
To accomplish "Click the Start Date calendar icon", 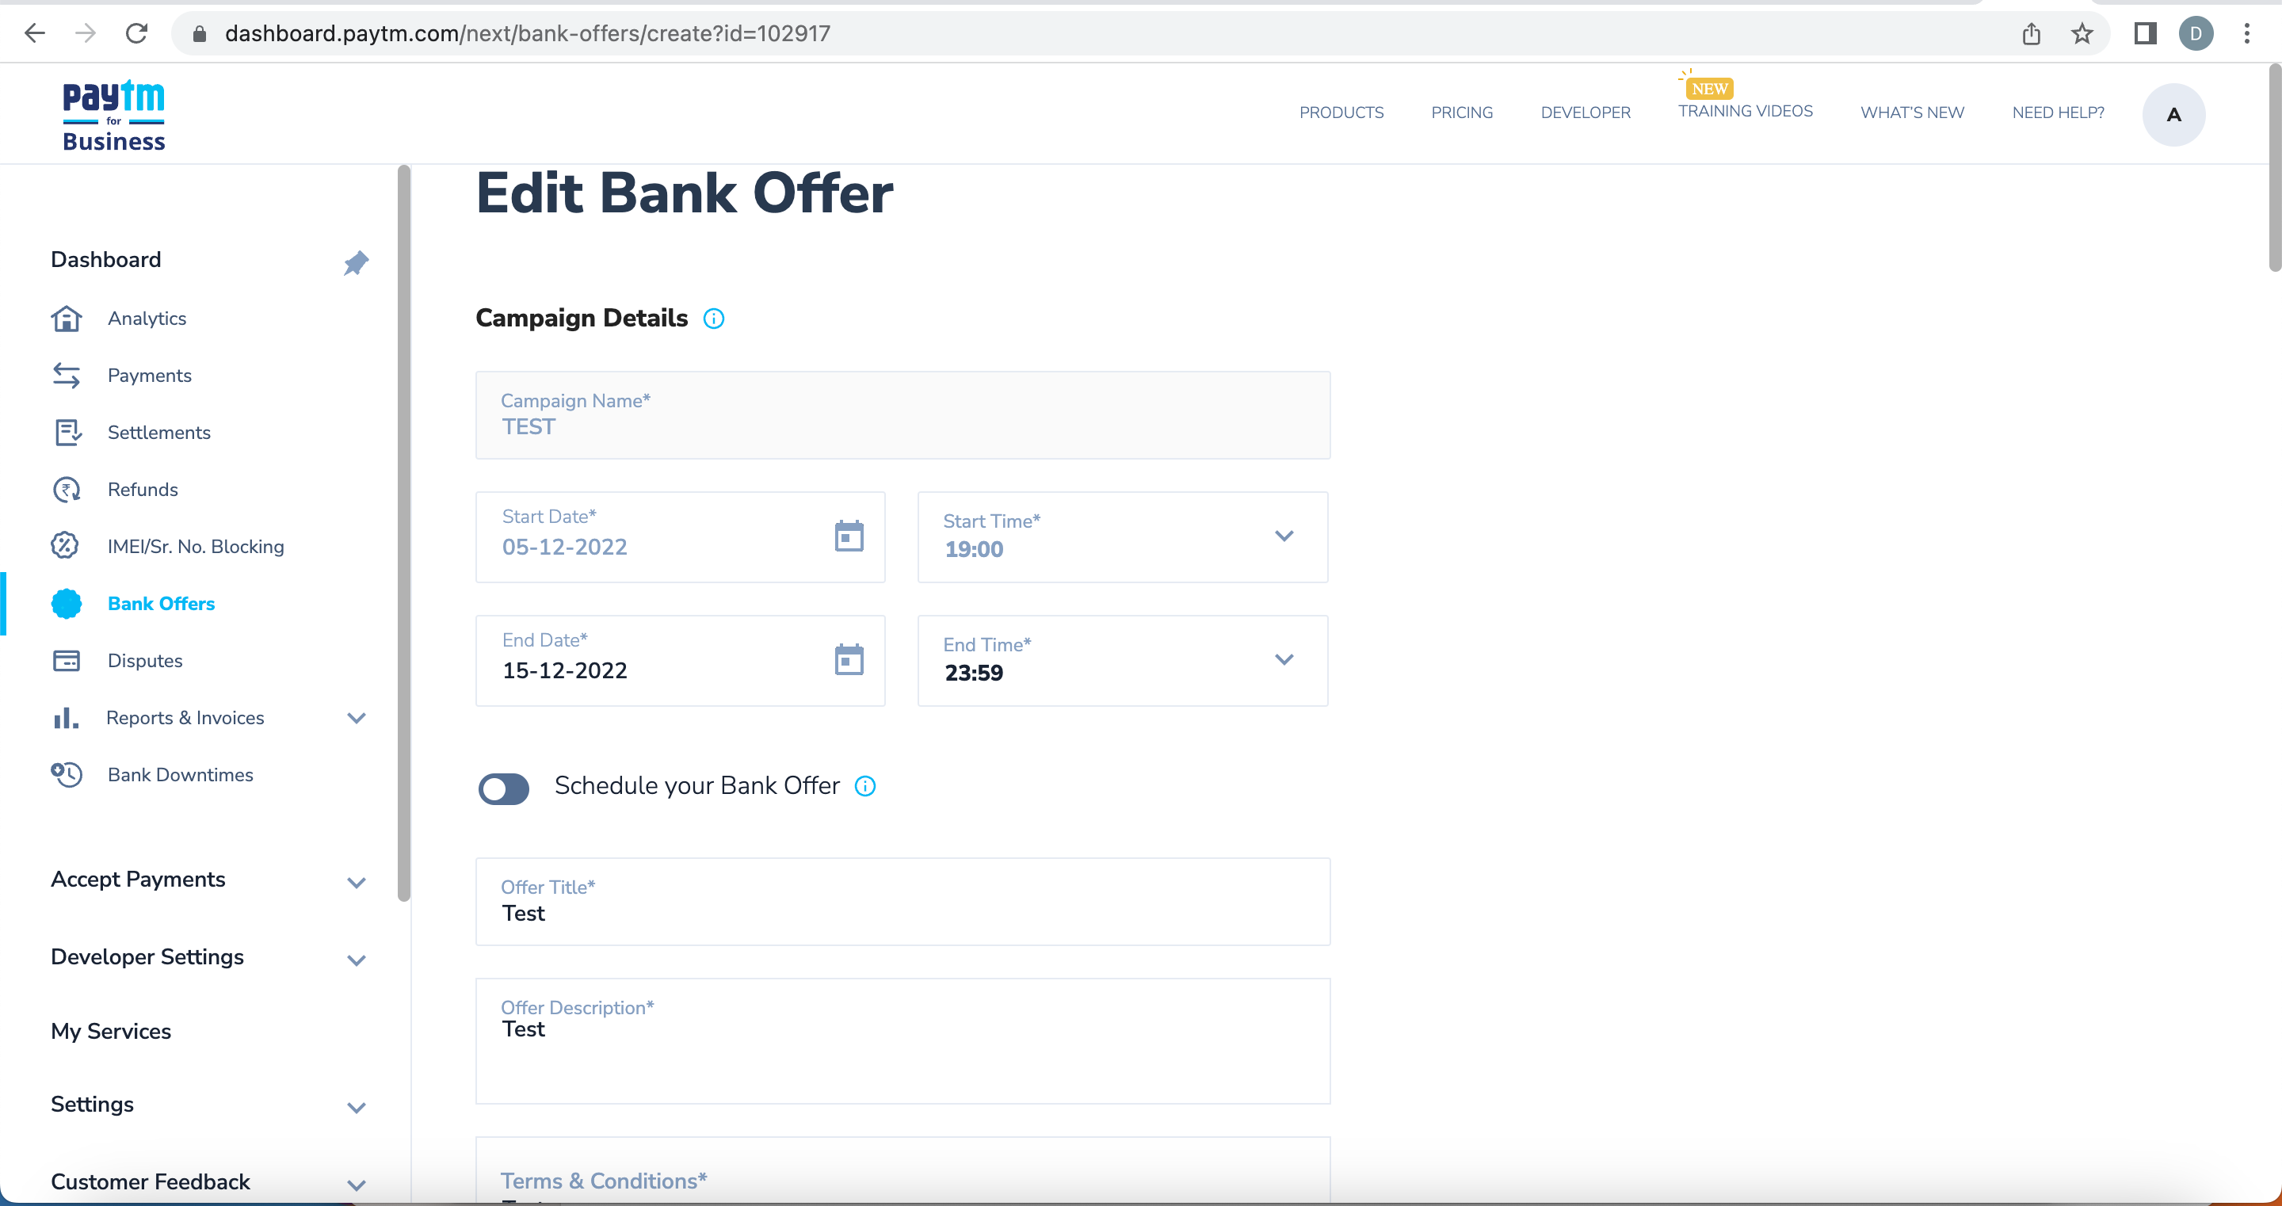I will [848, 536].
